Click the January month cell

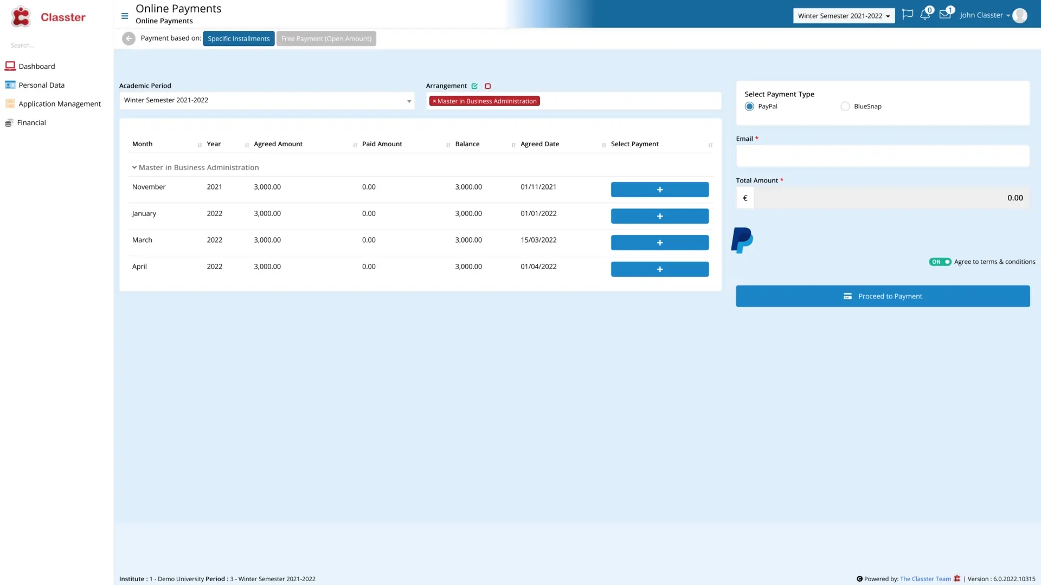pos(144,213)
